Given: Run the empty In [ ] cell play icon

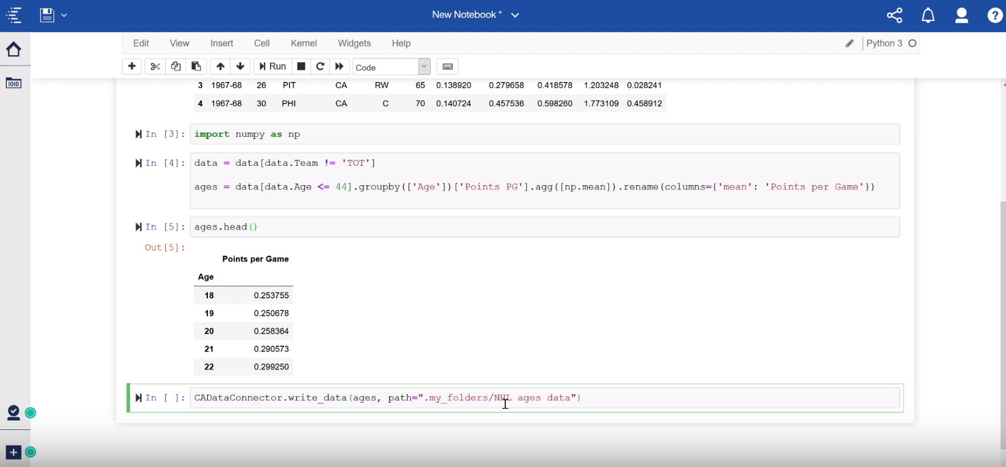Looking at the screenshot, I should pyautogui.click(x=138, y=398).
